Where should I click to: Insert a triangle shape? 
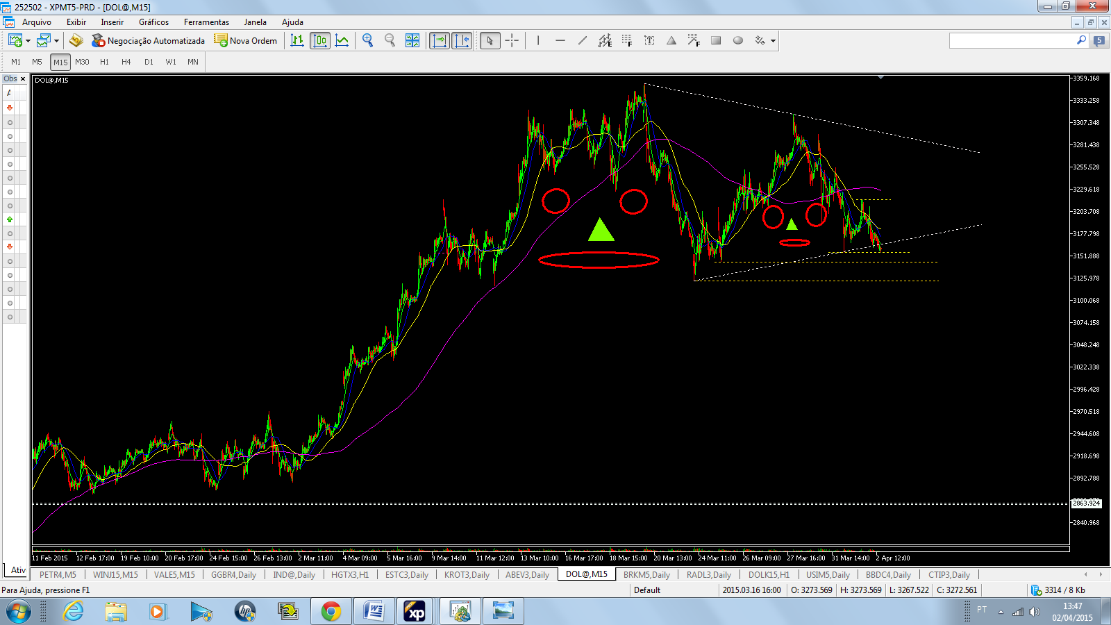pyautogui.click(x=671, y=40)
